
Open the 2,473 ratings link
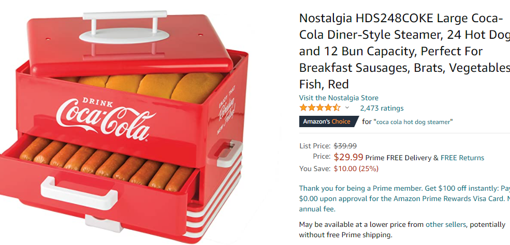[382, 108]
